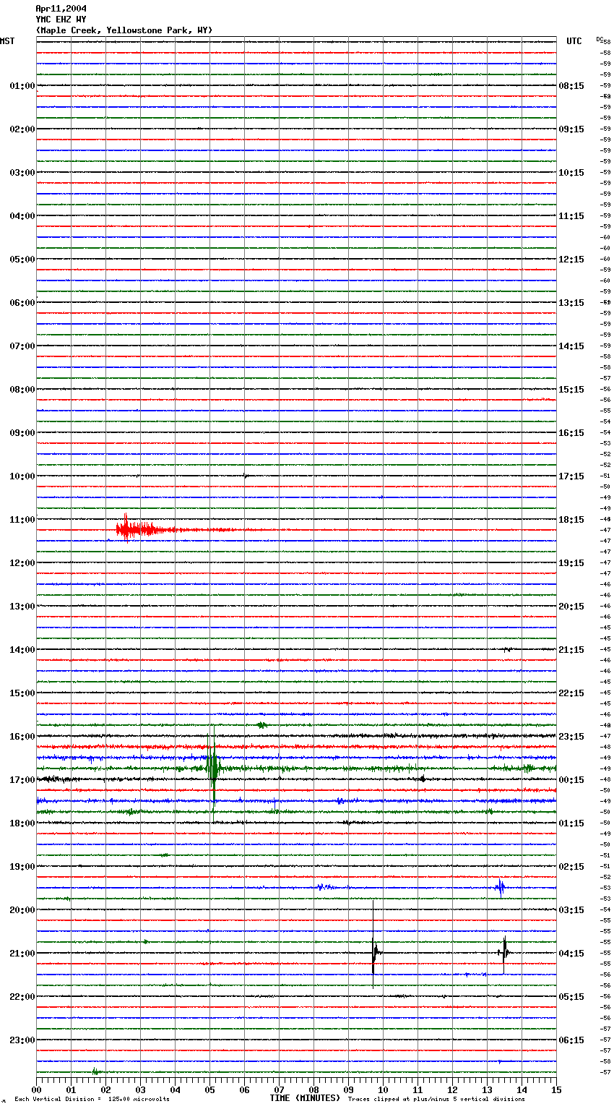Click minute '10' on the bottom axis
The width and height of the screenshot is (614, 1109).
383,1089
